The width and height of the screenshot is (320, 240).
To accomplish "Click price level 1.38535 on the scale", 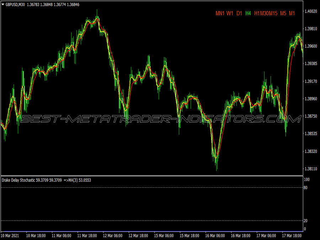I will (x=311, y=134).
